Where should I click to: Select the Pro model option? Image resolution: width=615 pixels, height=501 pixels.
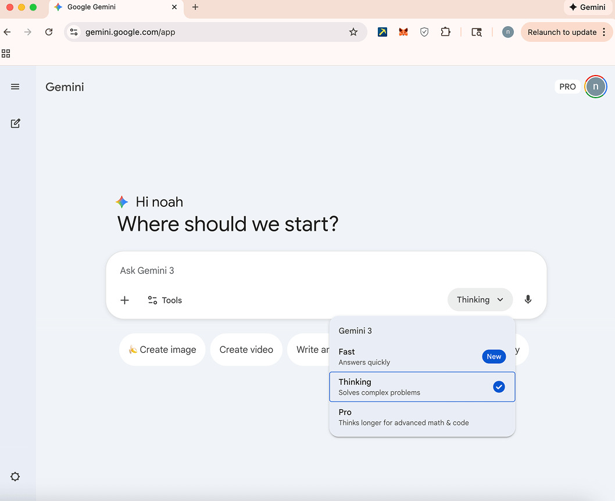click(422, 417)
